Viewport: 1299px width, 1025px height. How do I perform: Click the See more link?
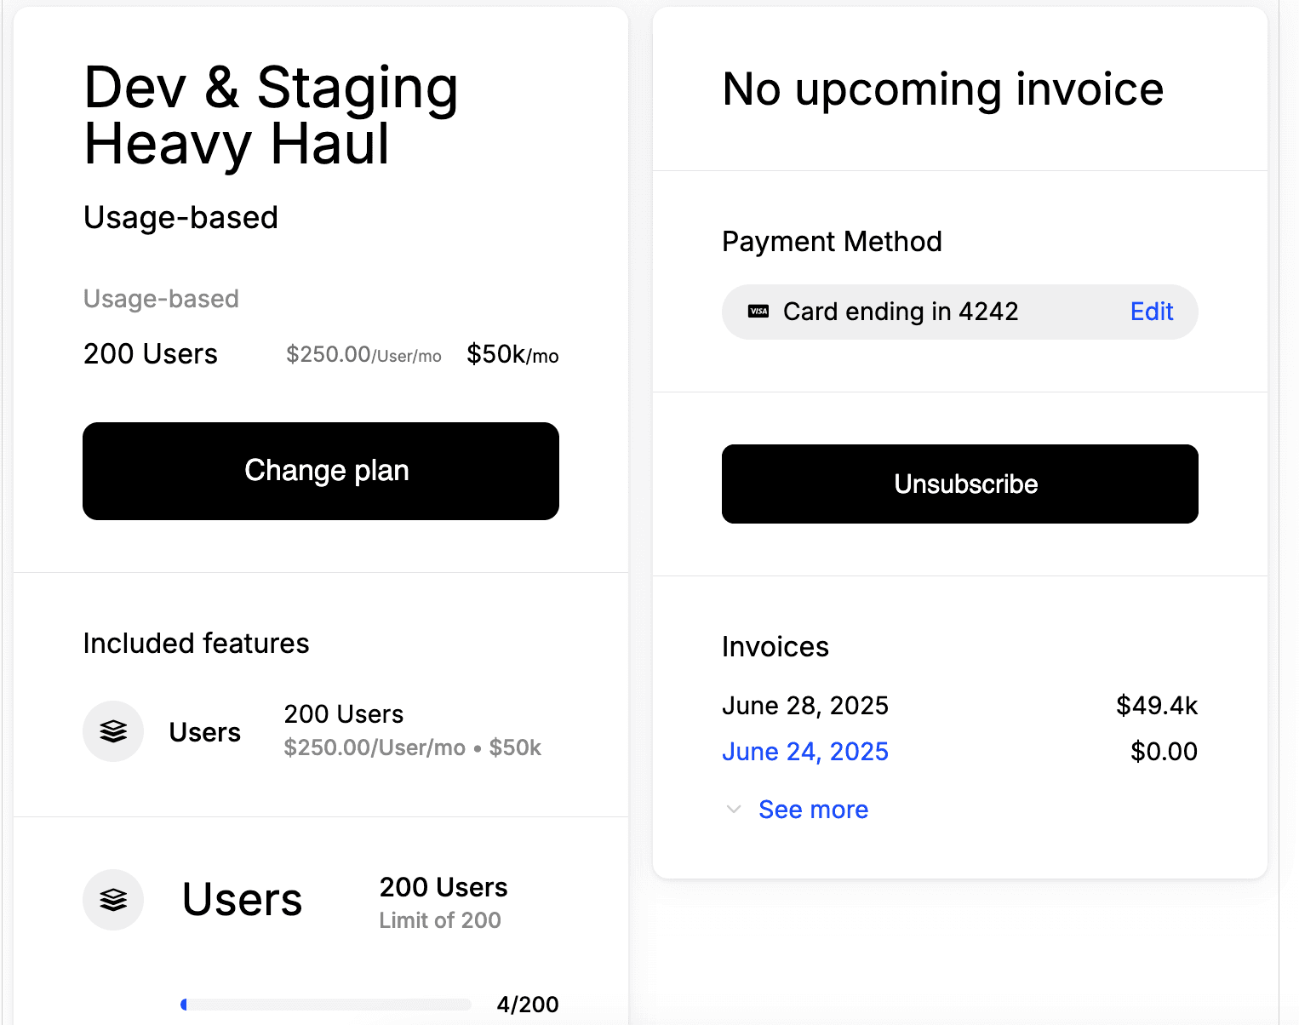813,810
